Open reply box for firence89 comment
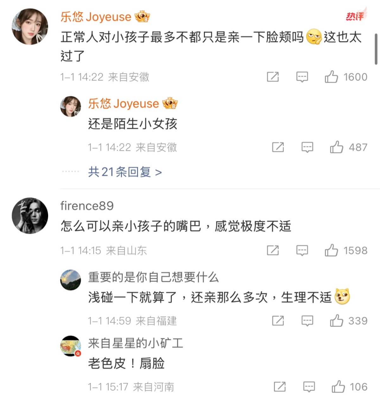This screenshot has width=380, height=403. 302,250
